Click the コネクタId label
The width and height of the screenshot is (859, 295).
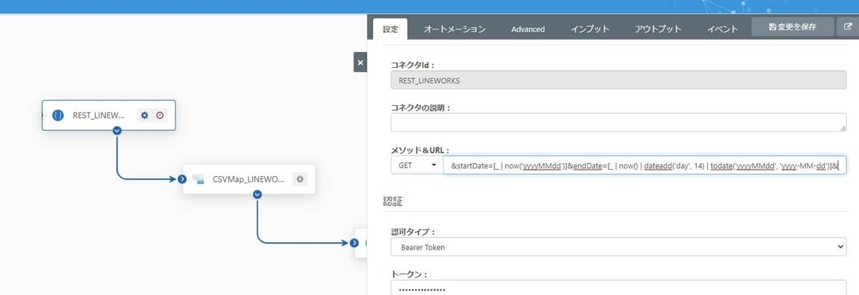[413, 64]
